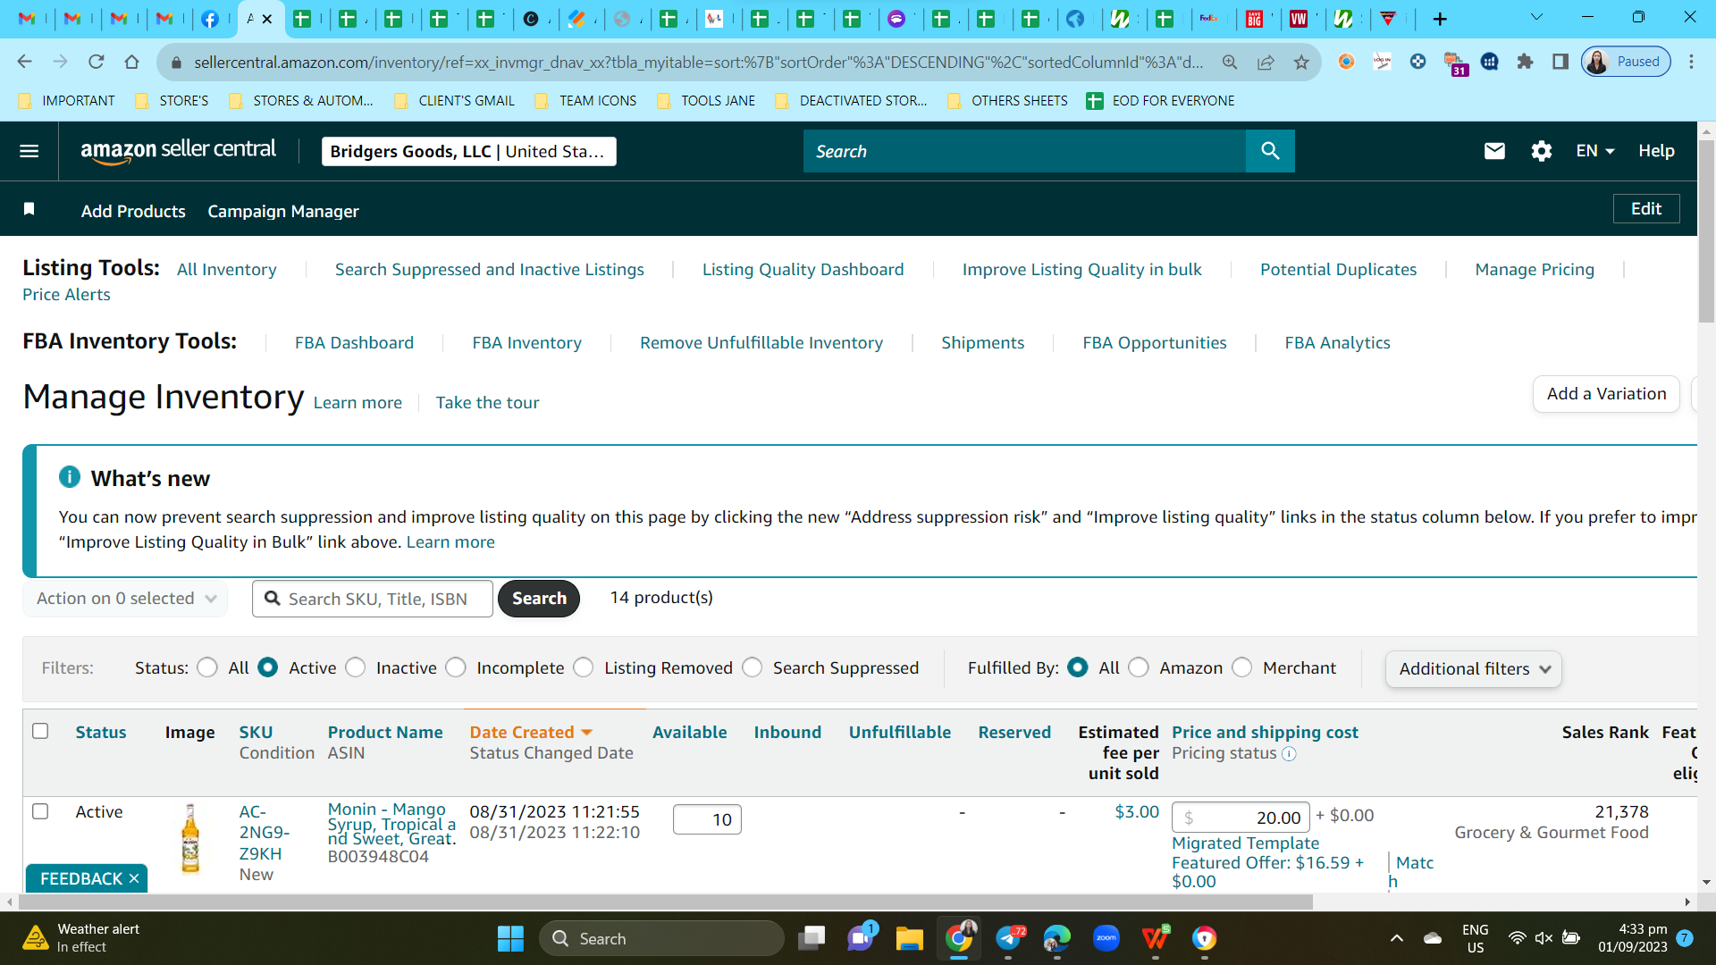The width and height of the screenshot is (1716, 965).
Task: Open Campaign Manager menu item
Action: coord(283,211)
